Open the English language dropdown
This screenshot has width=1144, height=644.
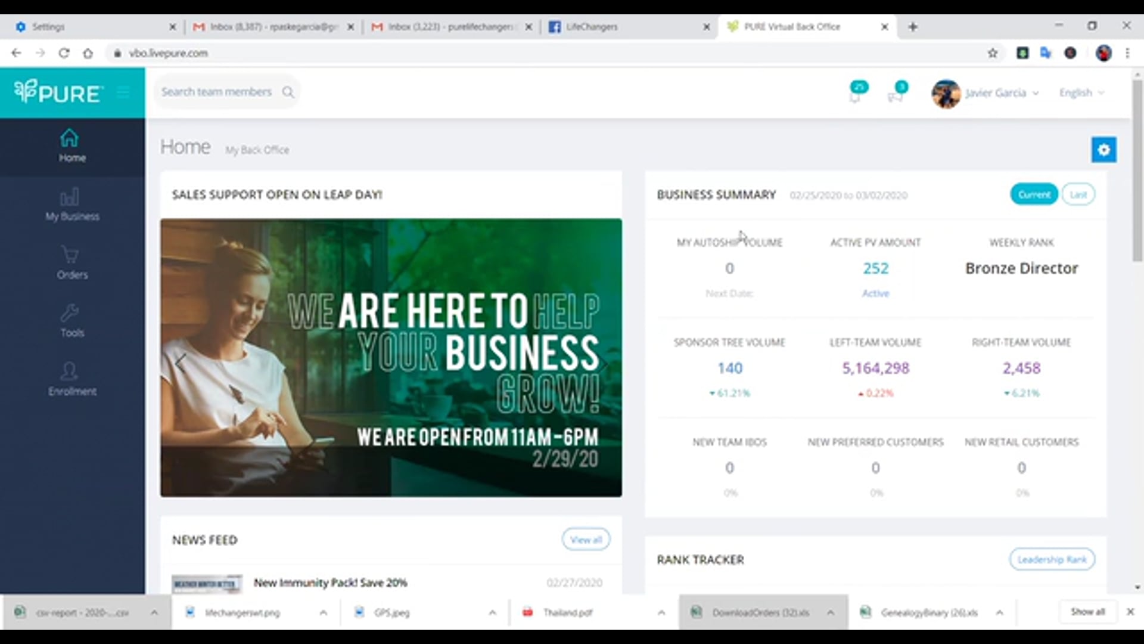coord(1081,93)
